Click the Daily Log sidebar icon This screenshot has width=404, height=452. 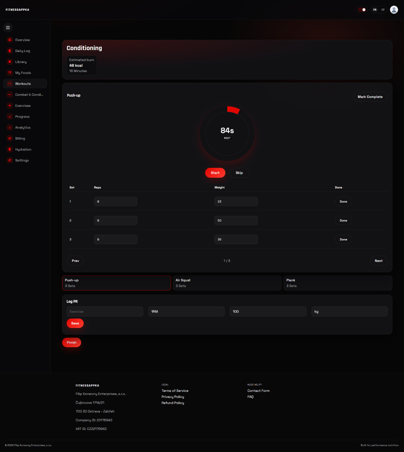click(x=10, y=51)
